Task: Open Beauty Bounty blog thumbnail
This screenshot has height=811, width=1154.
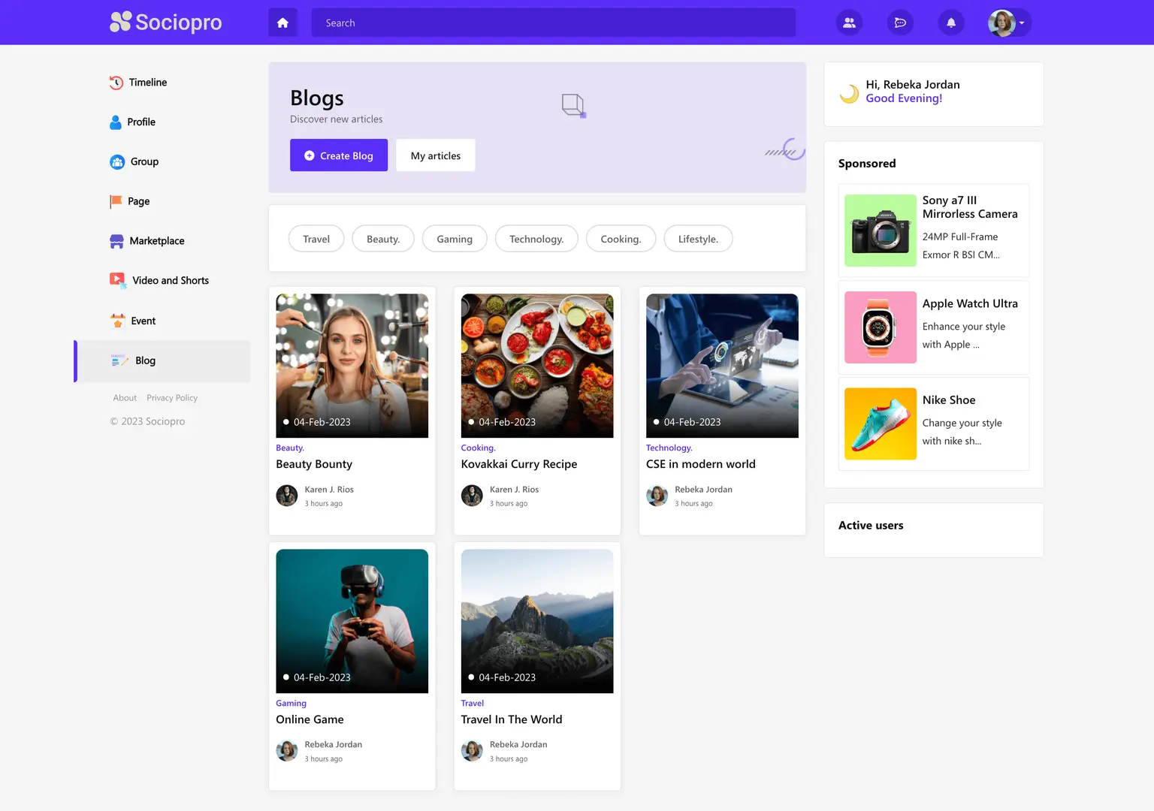Action: pyautogui.click(x=352, y=365)
